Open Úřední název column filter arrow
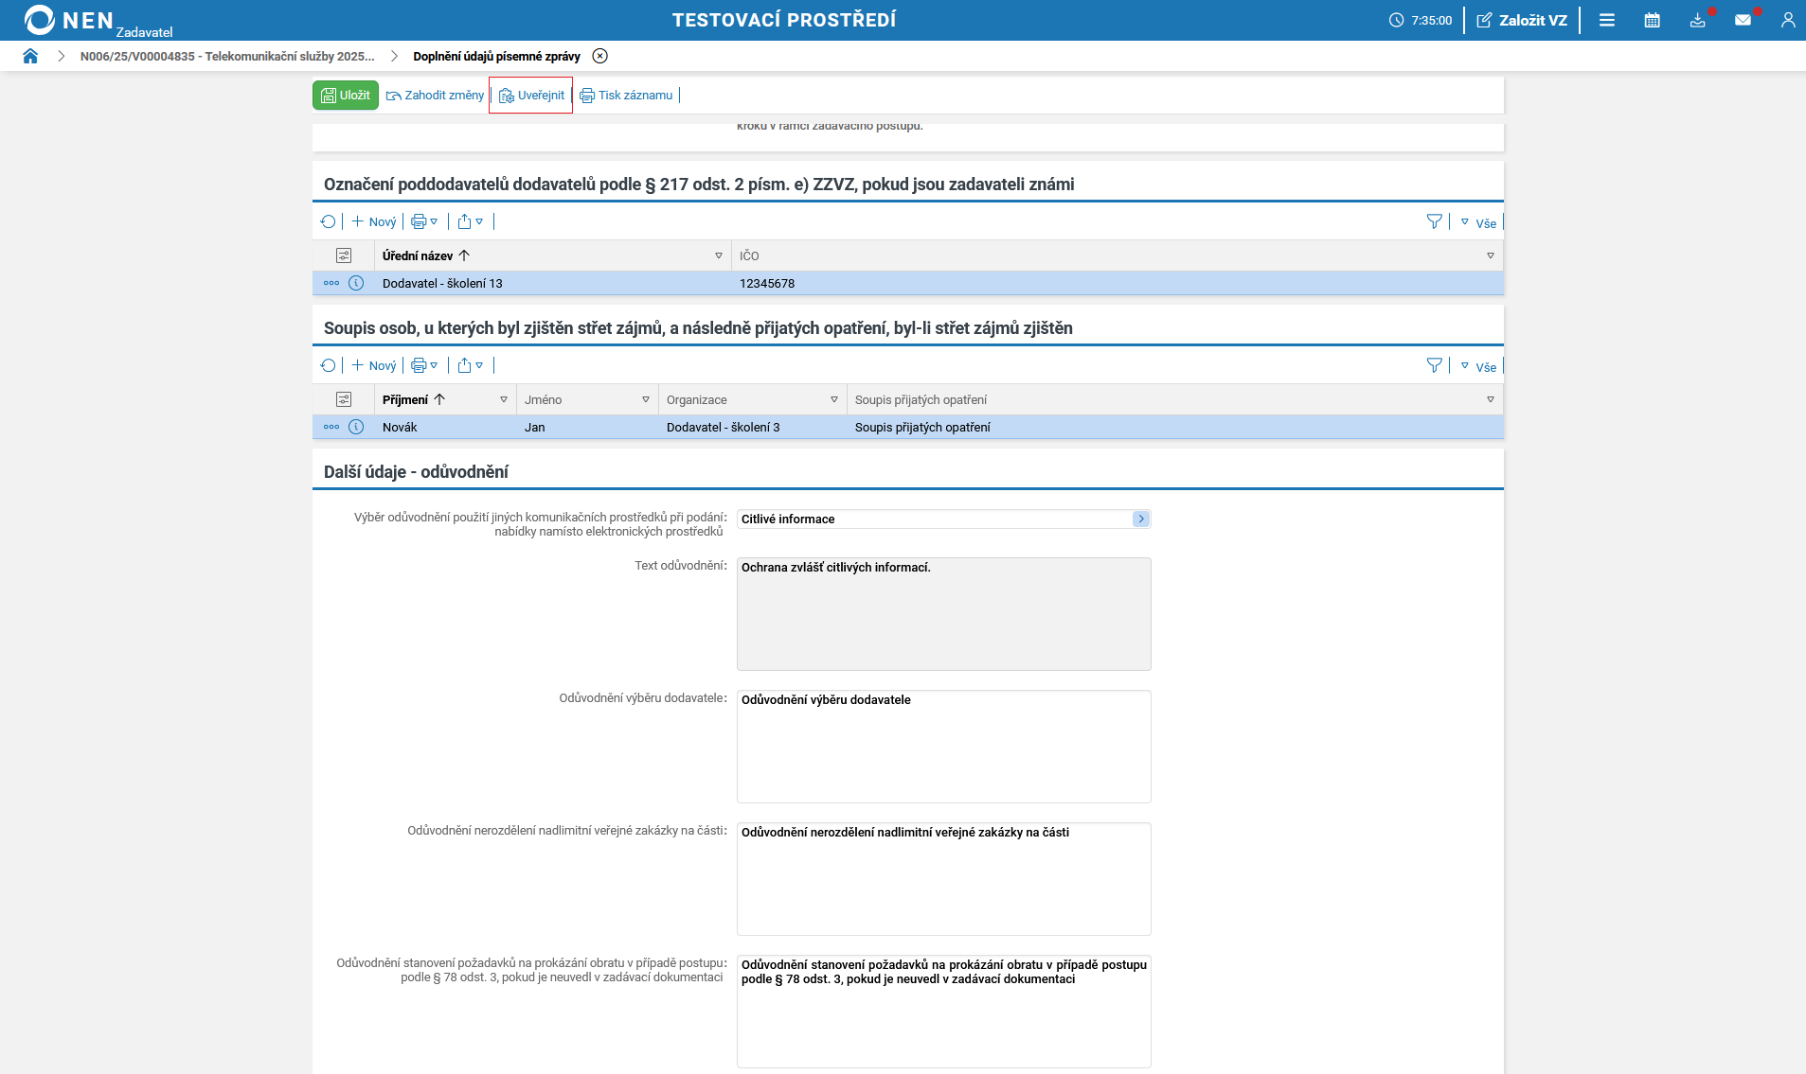This screenshot has width=1806, height=1074. click(x=719, y=255)
